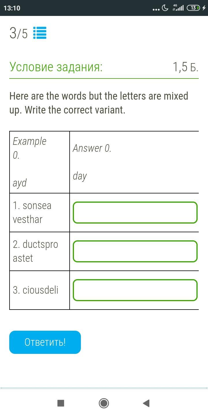208x417 pixels.
Task: Submit with the Ответить! button
Action: tap(45, 342)
